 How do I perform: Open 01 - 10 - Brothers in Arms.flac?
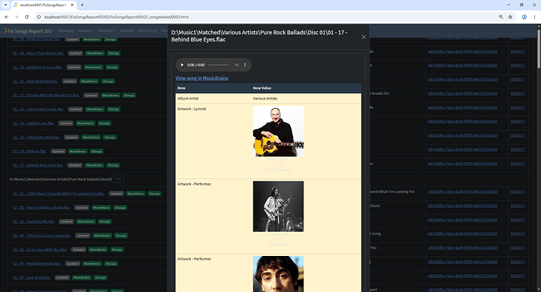pyautogui.click(x=38, y=67)
